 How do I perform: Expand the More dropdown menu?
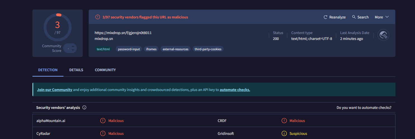point(382,17)
